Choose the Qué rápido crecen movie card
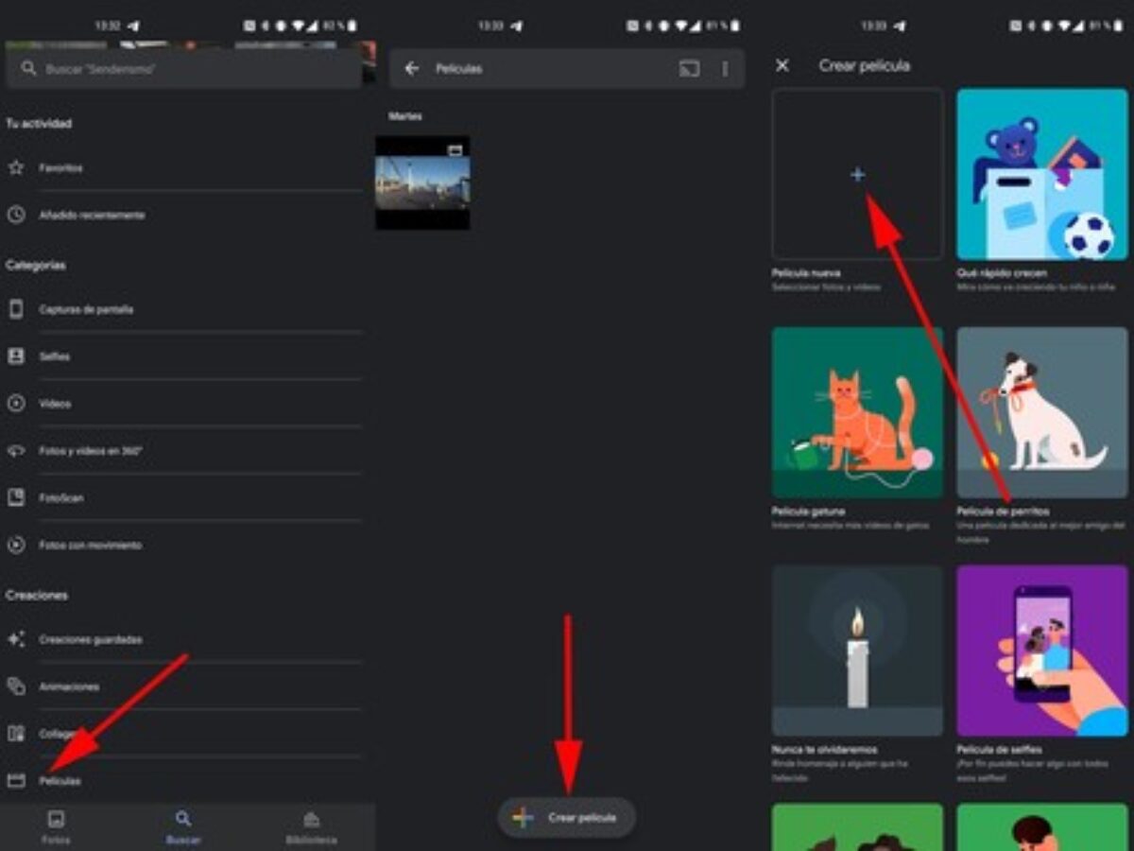 tap(1042, 174)
